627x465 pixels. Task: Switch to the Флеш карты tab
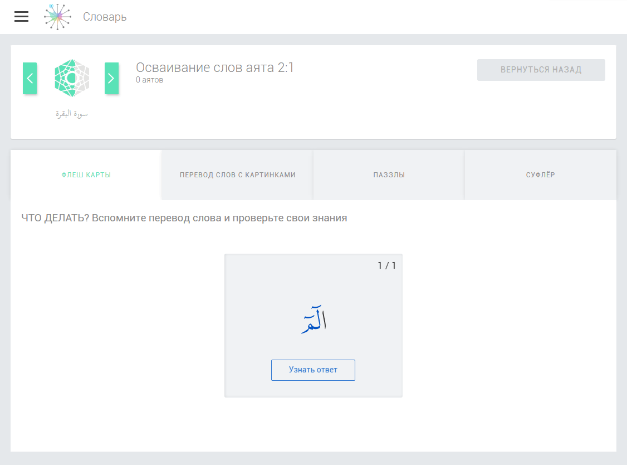(x=86, y=175)
